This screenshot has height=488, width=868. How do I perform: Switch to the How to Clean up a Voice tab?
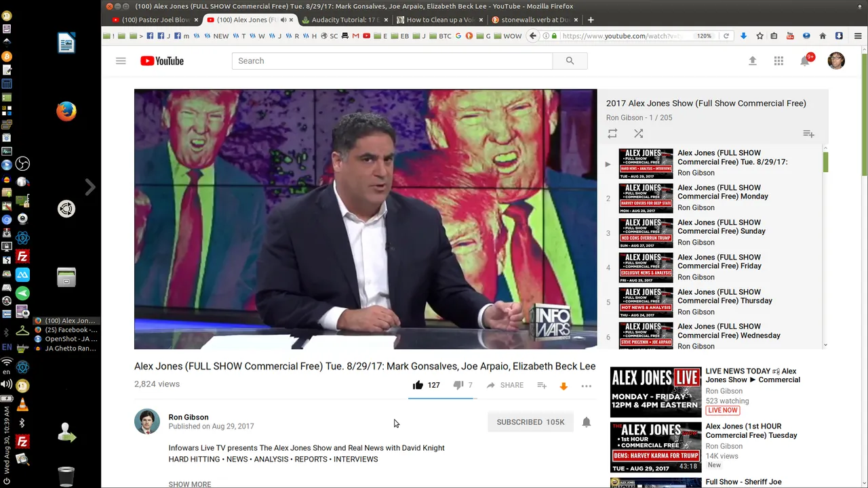pyautogui.click(x=439, y=20)
